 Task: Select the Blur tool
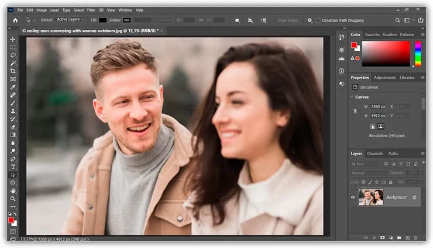pos(13,143)
